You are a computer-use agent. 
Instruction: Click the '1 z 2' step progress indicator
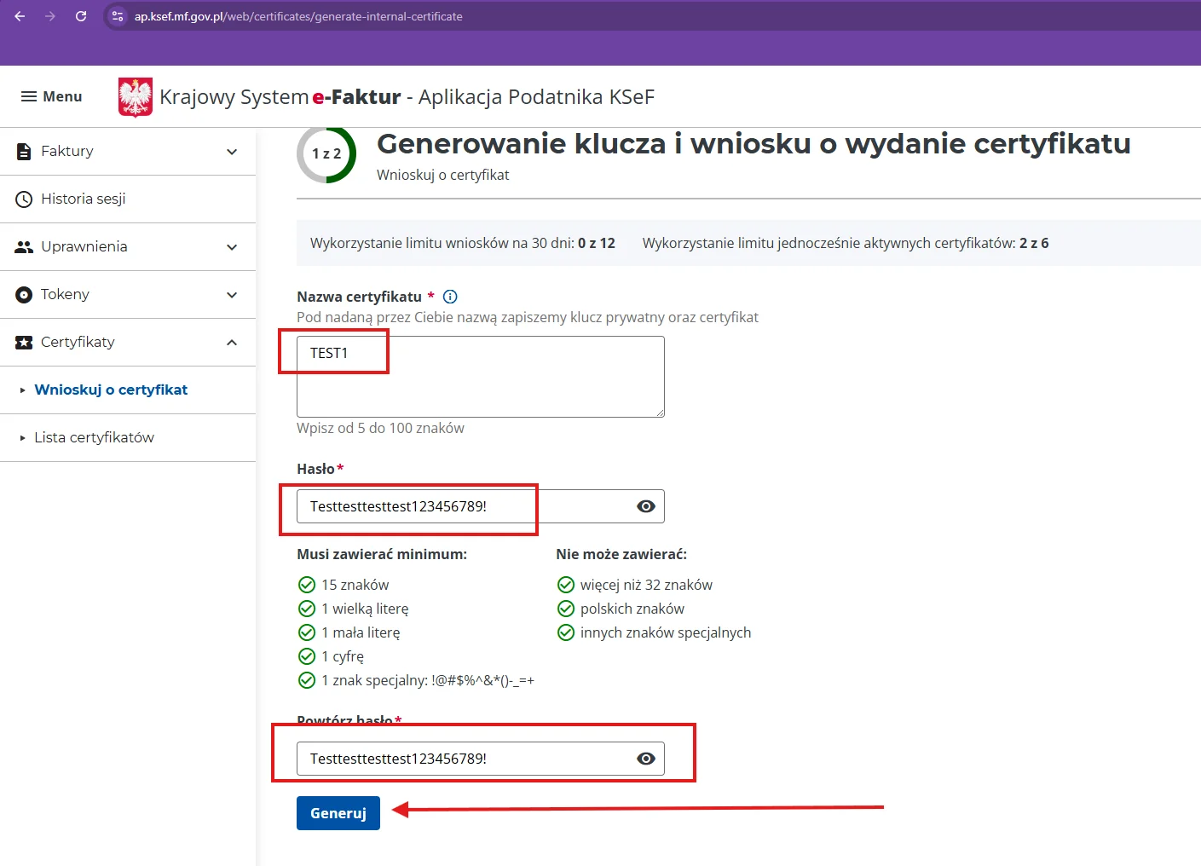326,153
